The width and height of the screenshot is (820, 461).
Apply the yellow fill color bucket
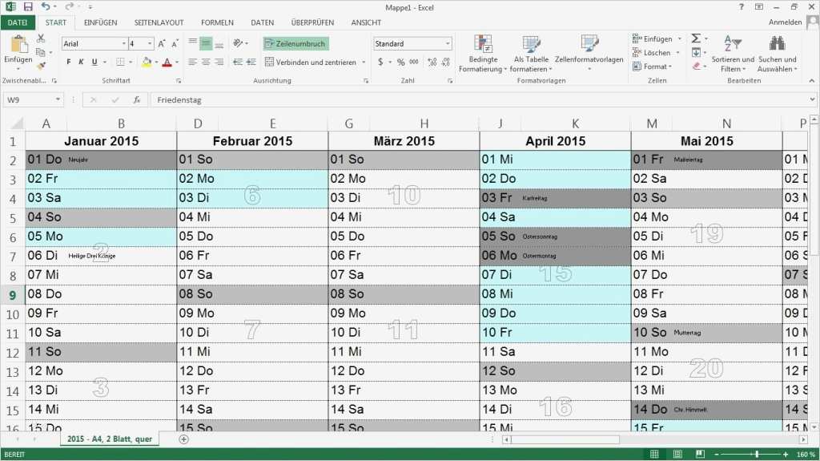click(x=147, y=63)
